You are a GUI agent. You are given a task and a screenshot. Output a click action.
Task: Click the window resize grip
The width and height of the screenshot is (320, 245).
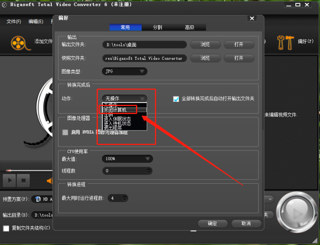coord(315,241)
